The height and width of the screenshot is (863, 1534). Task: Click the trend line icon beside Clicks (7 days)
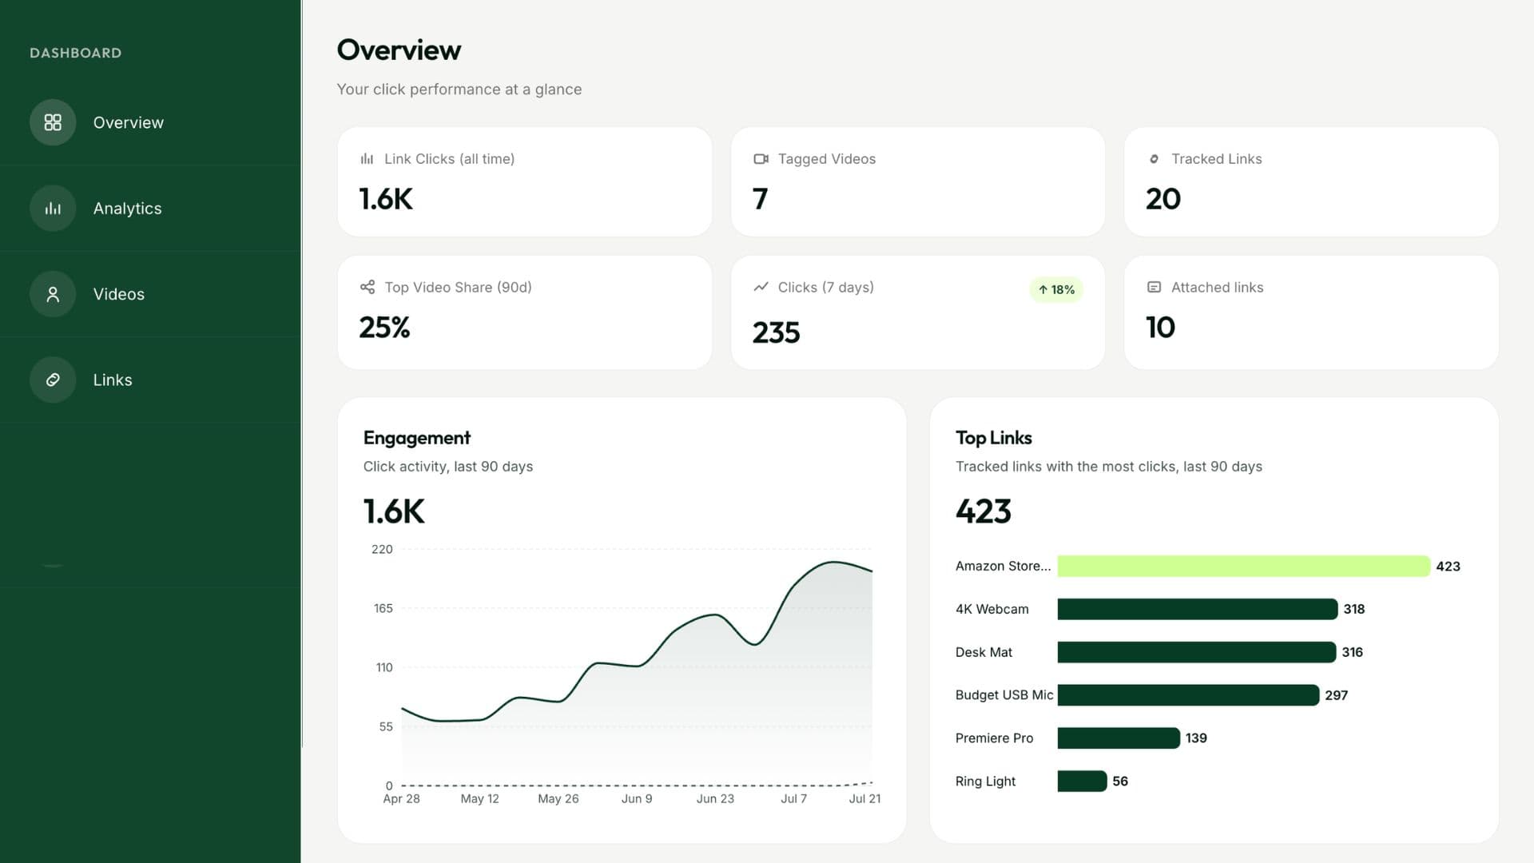(761, 287)
